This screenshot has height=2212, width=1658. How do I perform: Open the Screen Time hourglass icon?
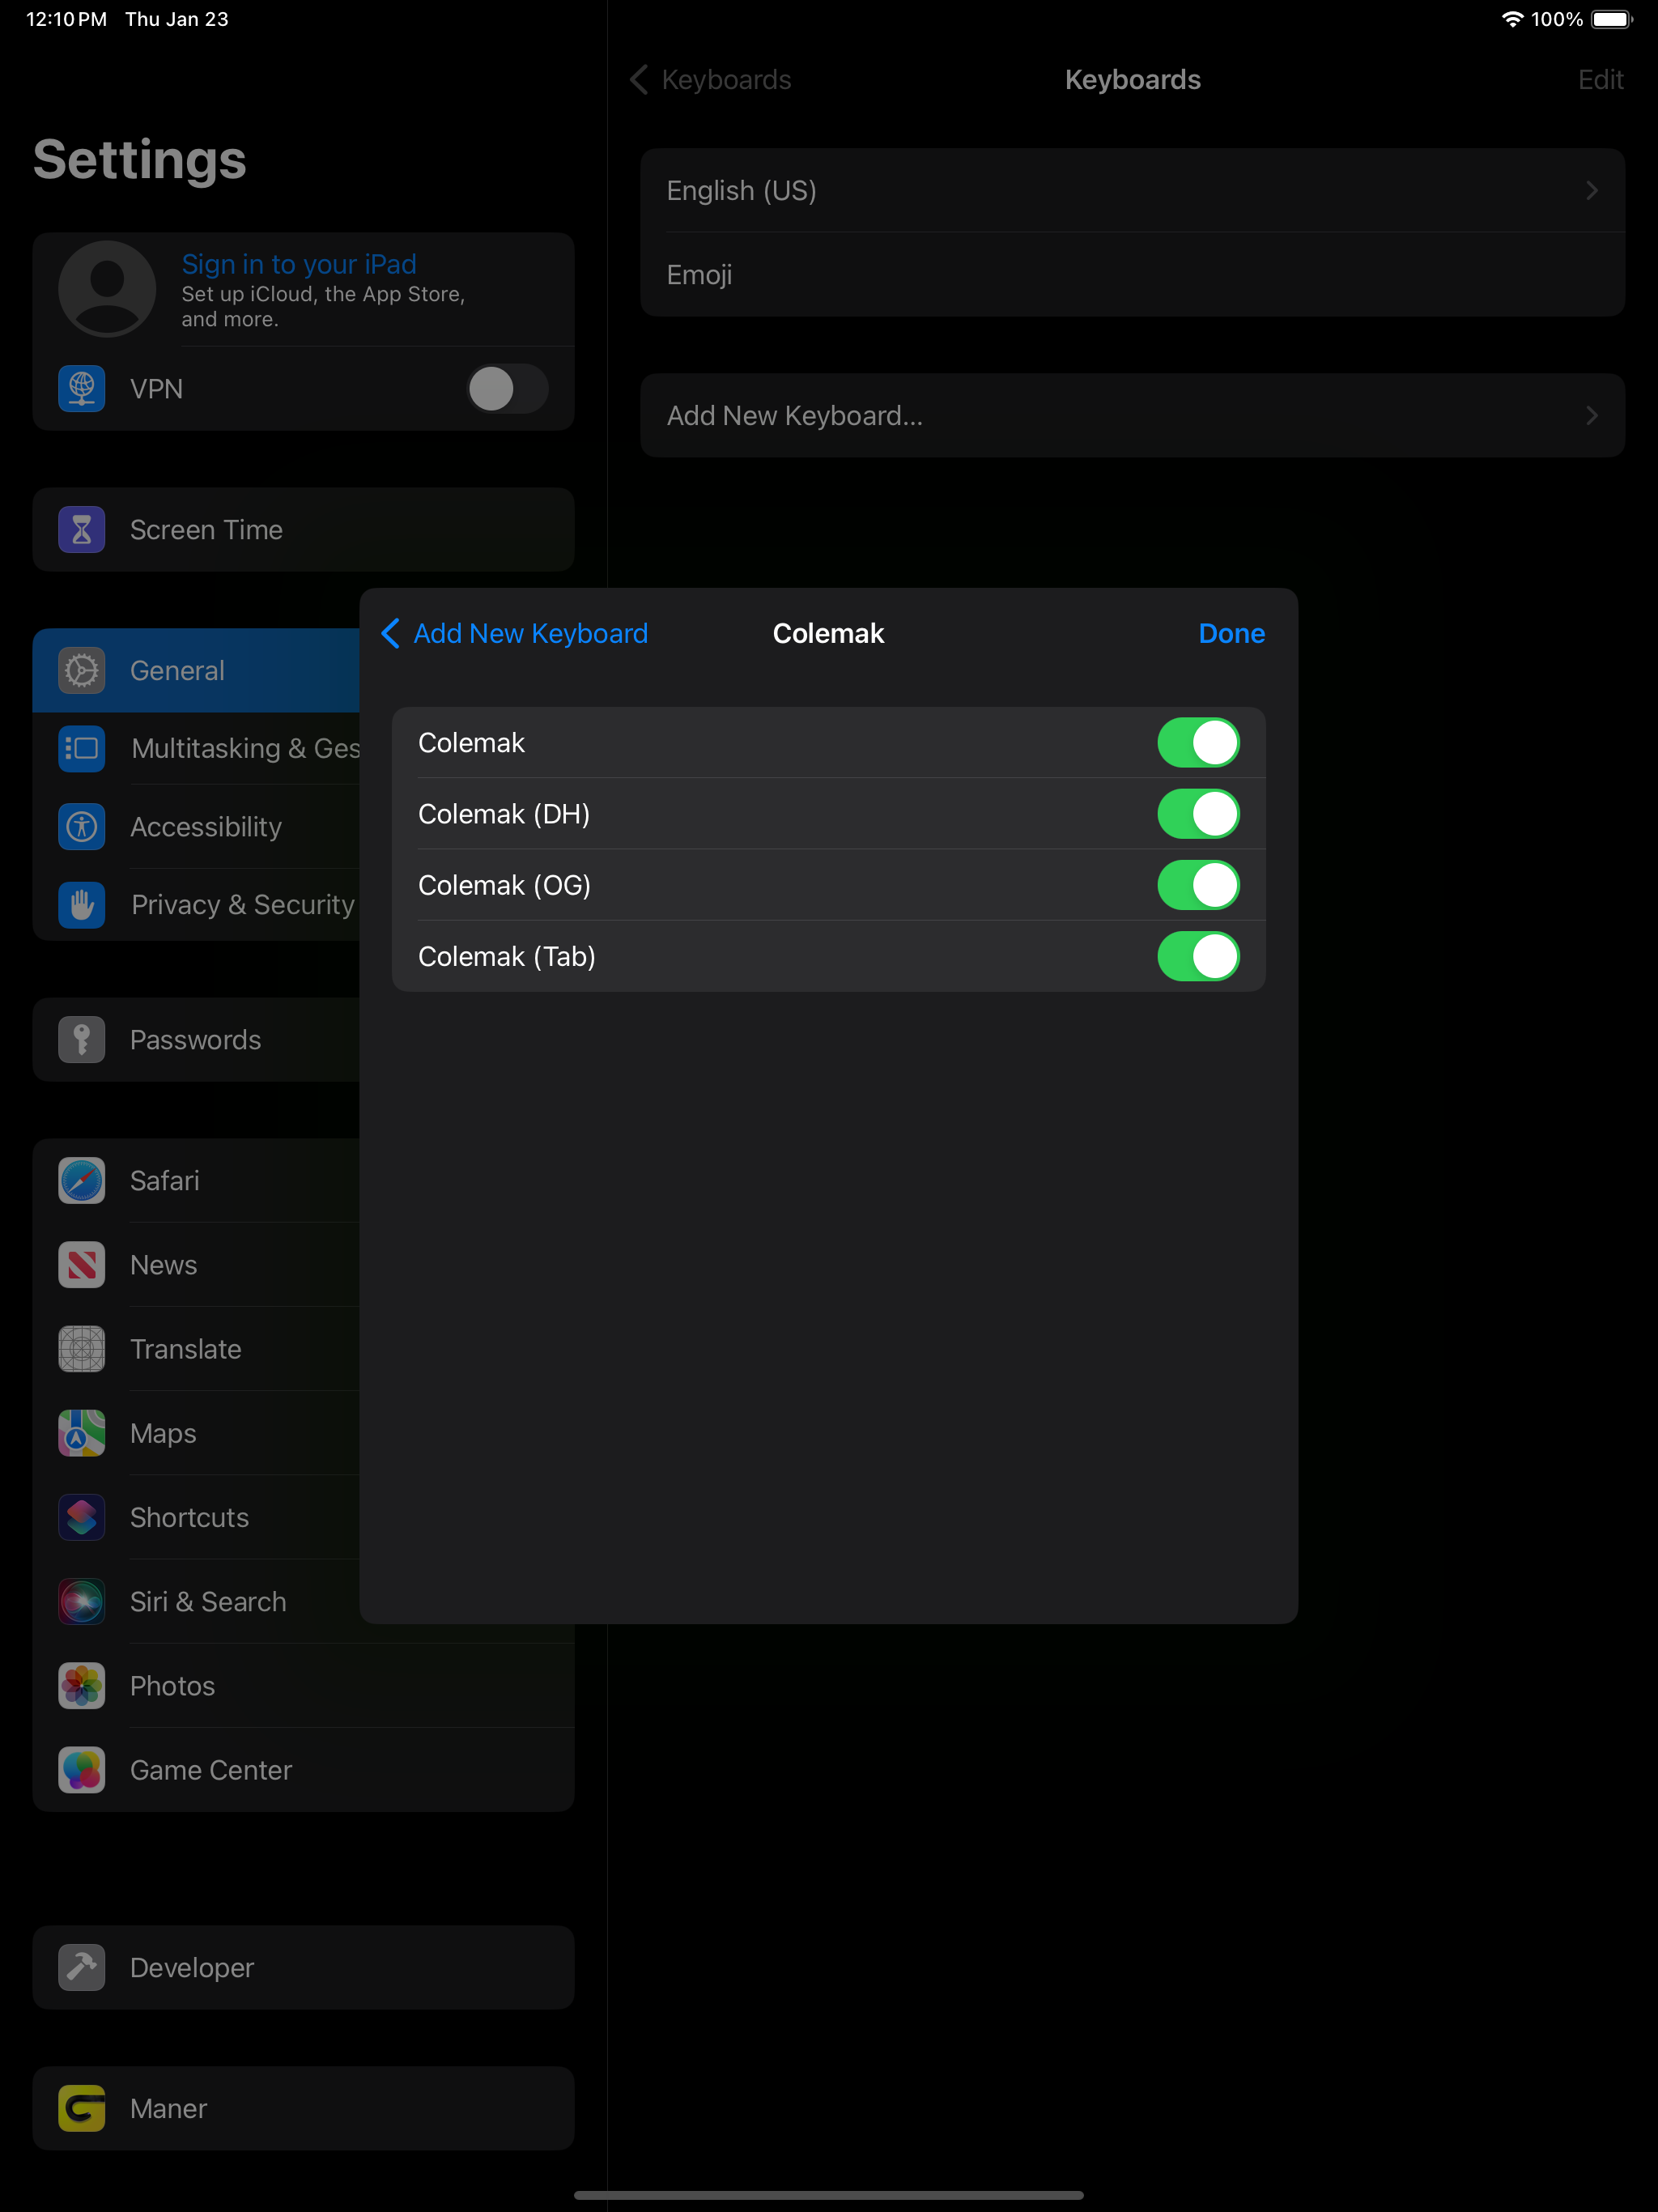coord(82,530)
